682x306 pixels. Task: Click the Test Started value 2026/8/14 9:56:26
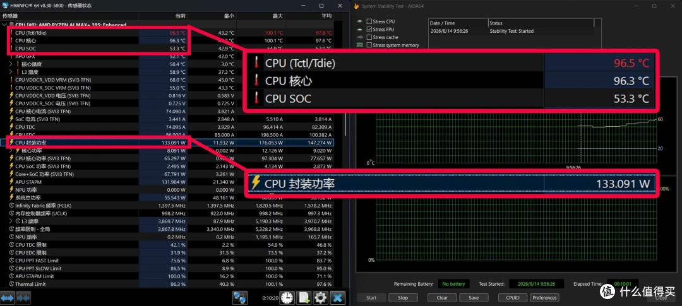pos(536,284)
